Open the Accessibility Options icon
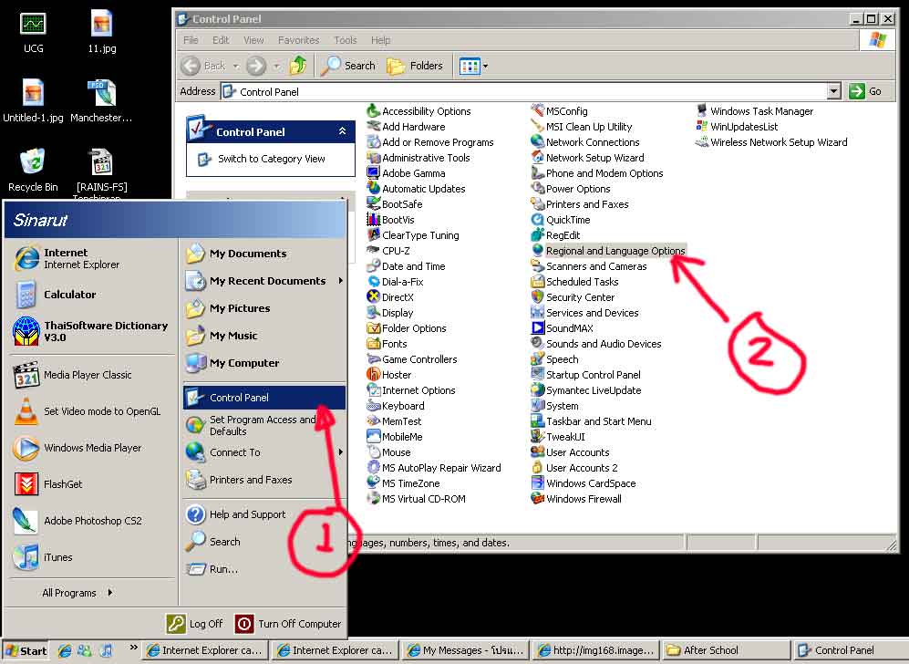Screen dimensions: 909x664 pyautogui.click(x=418, y=110)
